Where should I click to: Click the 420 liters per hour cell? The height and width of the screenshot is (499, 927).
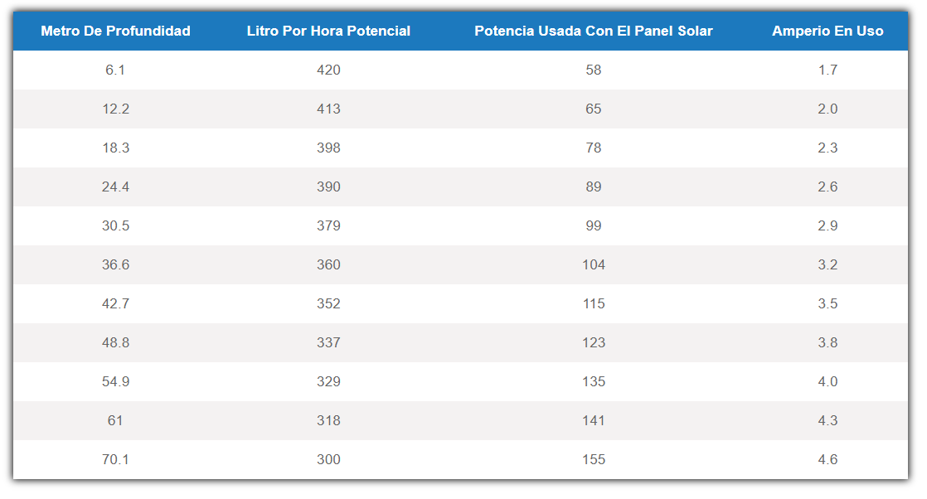(328, 70)
